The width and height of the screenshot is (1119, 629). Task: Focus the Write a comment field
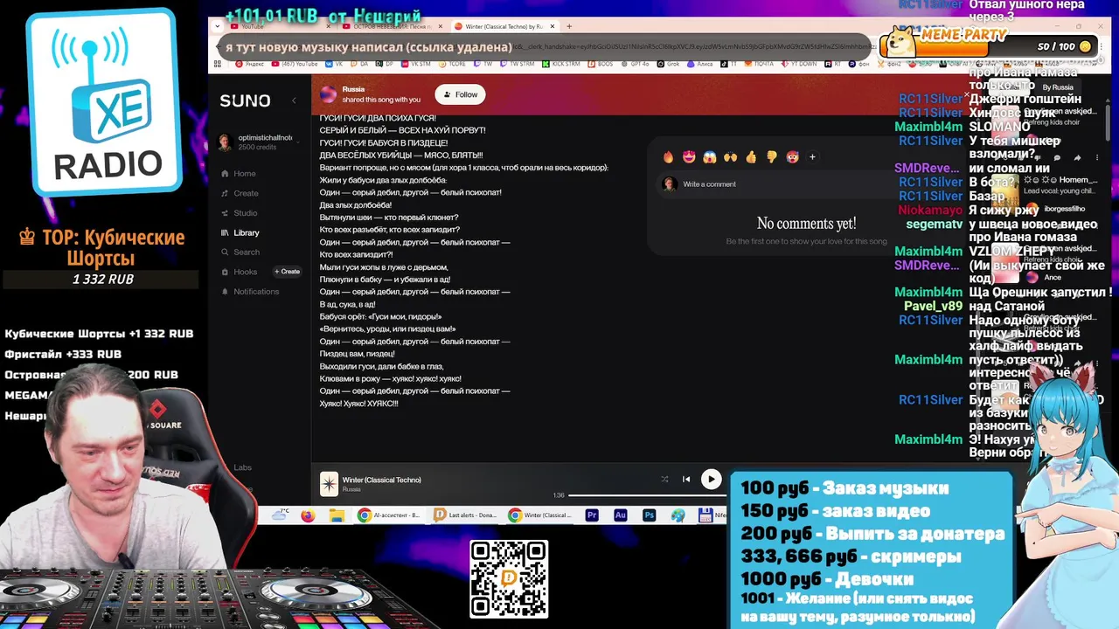pos(778,184)
